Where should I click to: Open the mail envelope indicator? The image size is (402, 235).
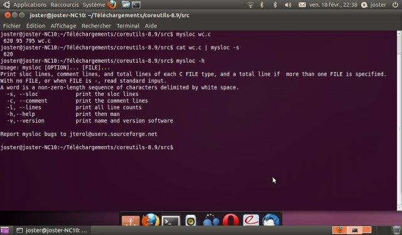pyautogui.click(x=302, y=5)
